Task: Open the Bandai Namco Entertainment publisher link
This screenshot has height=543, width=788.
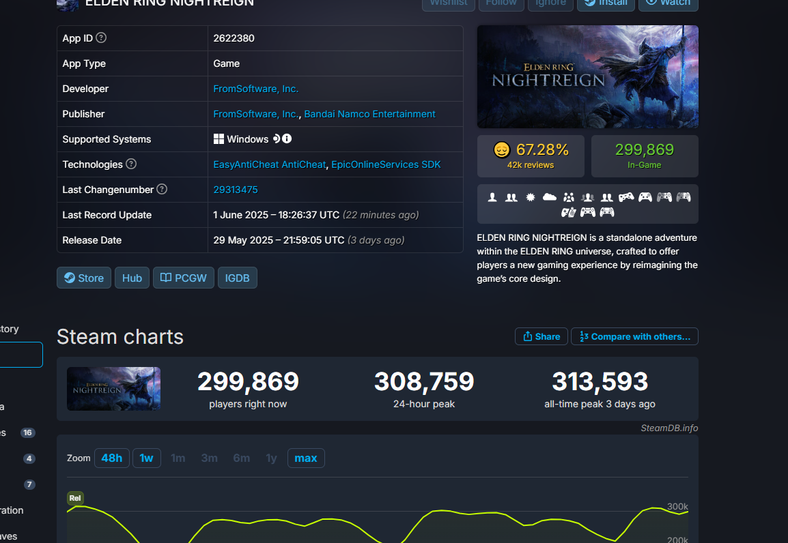Action: click(370, 114)
